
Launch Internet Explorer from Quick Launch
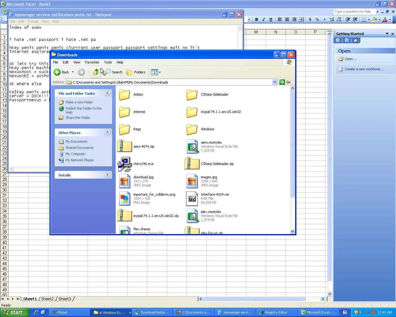[x=36, y=312]
